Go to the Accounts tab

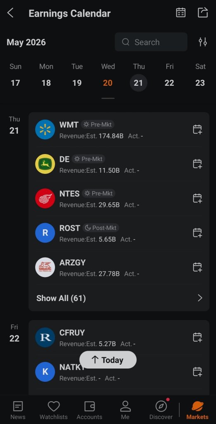tap(89, 410)
